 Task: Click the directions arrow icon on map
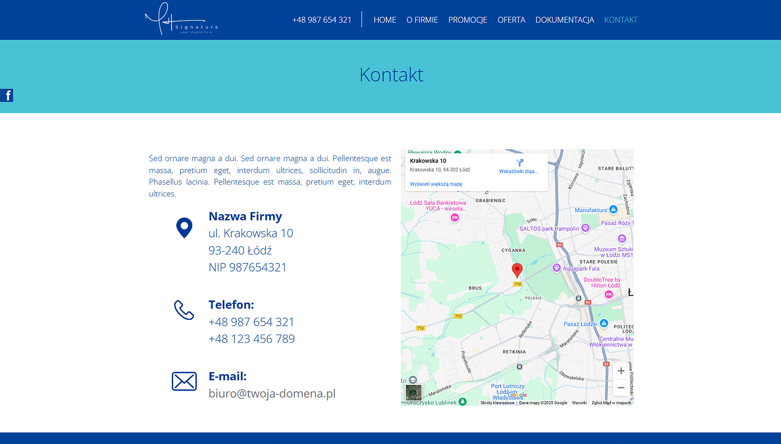pyautogui.click(x=519, y=163)
